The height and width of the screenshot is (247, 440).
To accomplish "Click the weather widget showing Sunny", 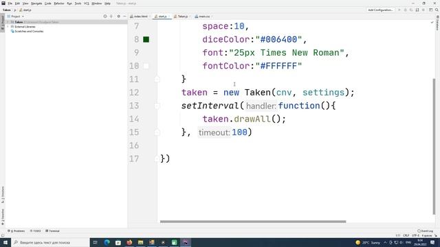I will [368, 242].
